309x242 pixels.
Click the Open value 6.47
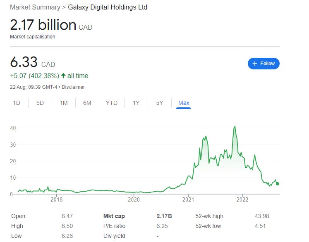click(x=67, y=216)
